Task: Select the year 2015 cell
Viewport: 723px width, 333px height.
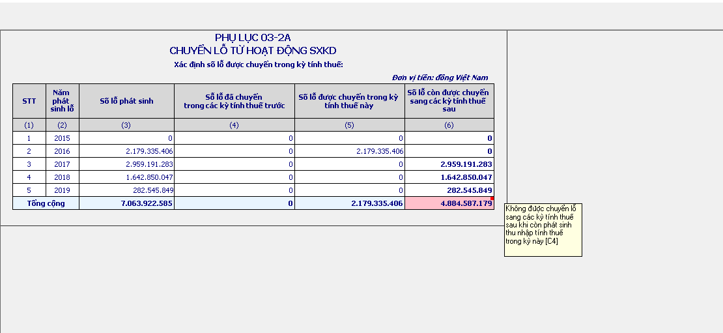Action: tap(62, 138)
